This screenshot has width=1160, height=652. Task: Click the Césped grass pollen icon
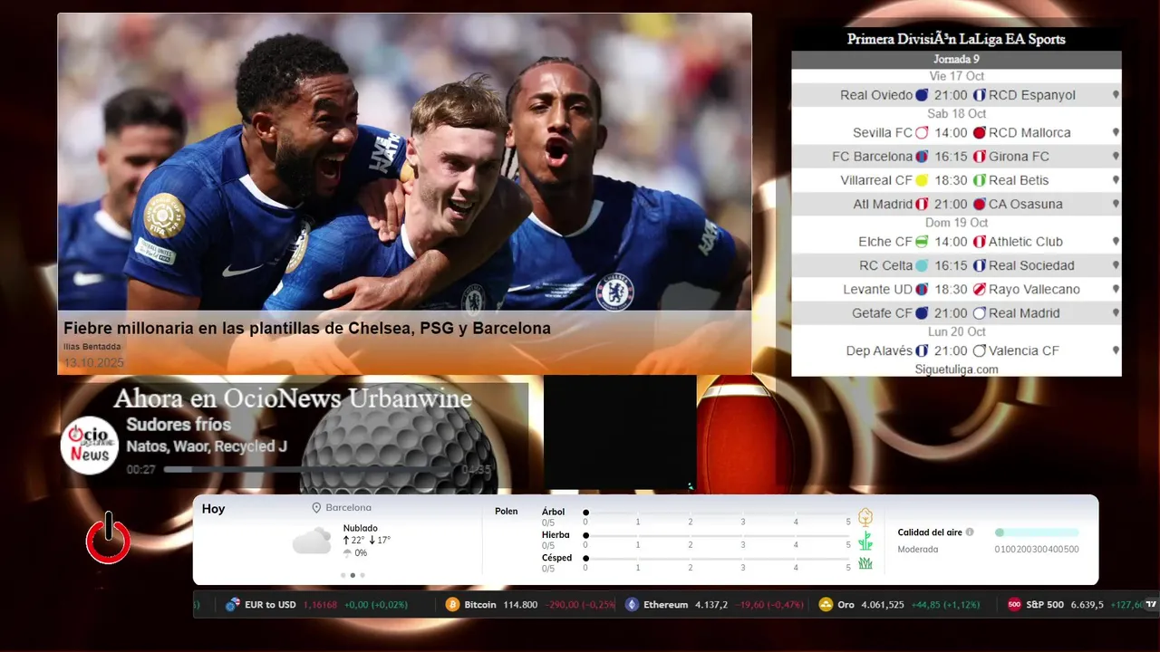point(865,563)
